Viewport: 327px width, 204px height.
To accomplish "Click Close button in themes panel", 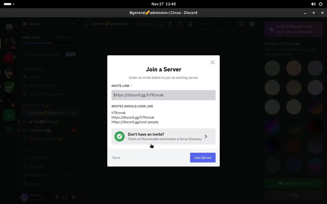I will tap(294, 195).
